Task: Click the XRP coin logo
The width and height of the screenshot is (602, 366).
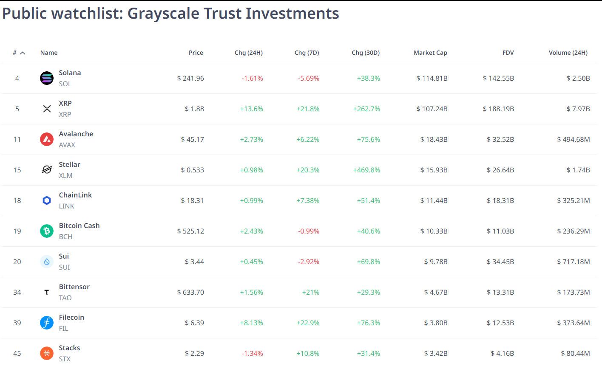Action: pyautogui.click(x=46, y=109)
